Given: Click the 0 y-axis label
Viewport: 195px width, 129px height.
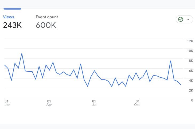Looking at the screenshot, I should 192,100.
